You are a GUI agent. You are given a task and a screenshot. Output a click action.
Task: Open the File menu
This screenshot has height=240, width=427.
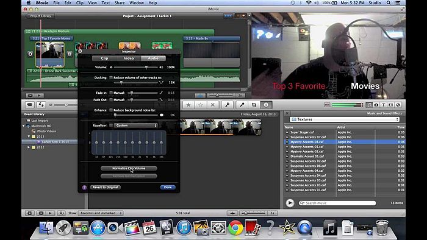coord(56,2)
